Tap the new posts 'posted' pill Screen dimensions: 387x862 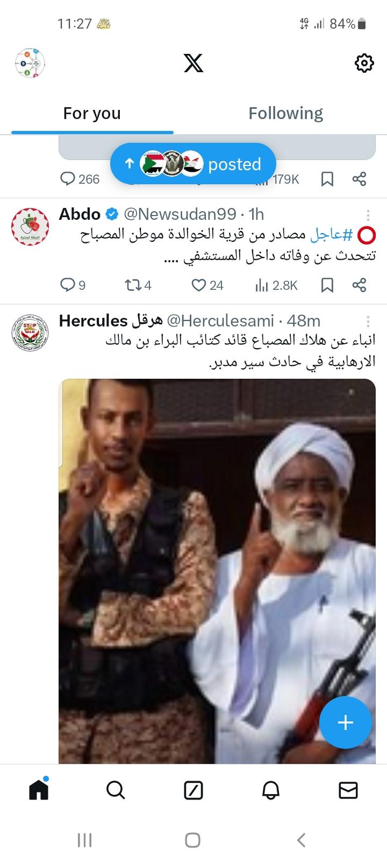pos(193,164)
